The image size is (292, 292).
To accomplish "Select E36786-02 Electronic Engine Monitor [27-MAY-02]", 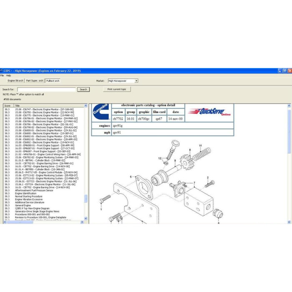I will (x=46, y=121).
